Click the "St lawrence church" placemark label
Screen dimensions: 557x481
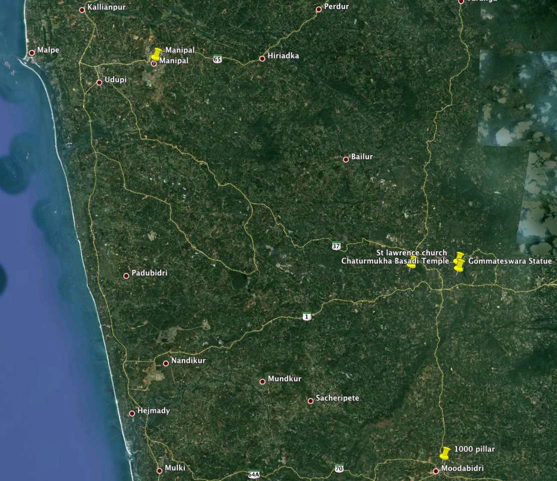coord(412,253)
